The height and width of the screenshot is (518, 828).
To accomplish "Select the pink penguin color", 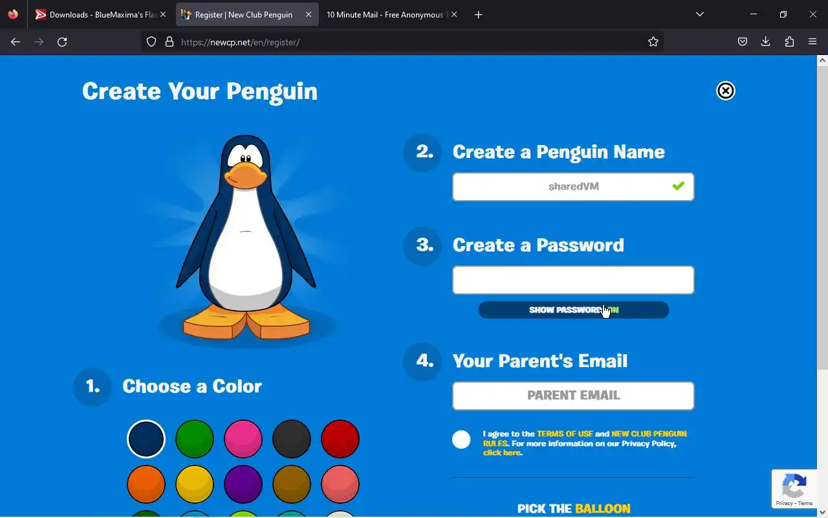I will [243, 439].
